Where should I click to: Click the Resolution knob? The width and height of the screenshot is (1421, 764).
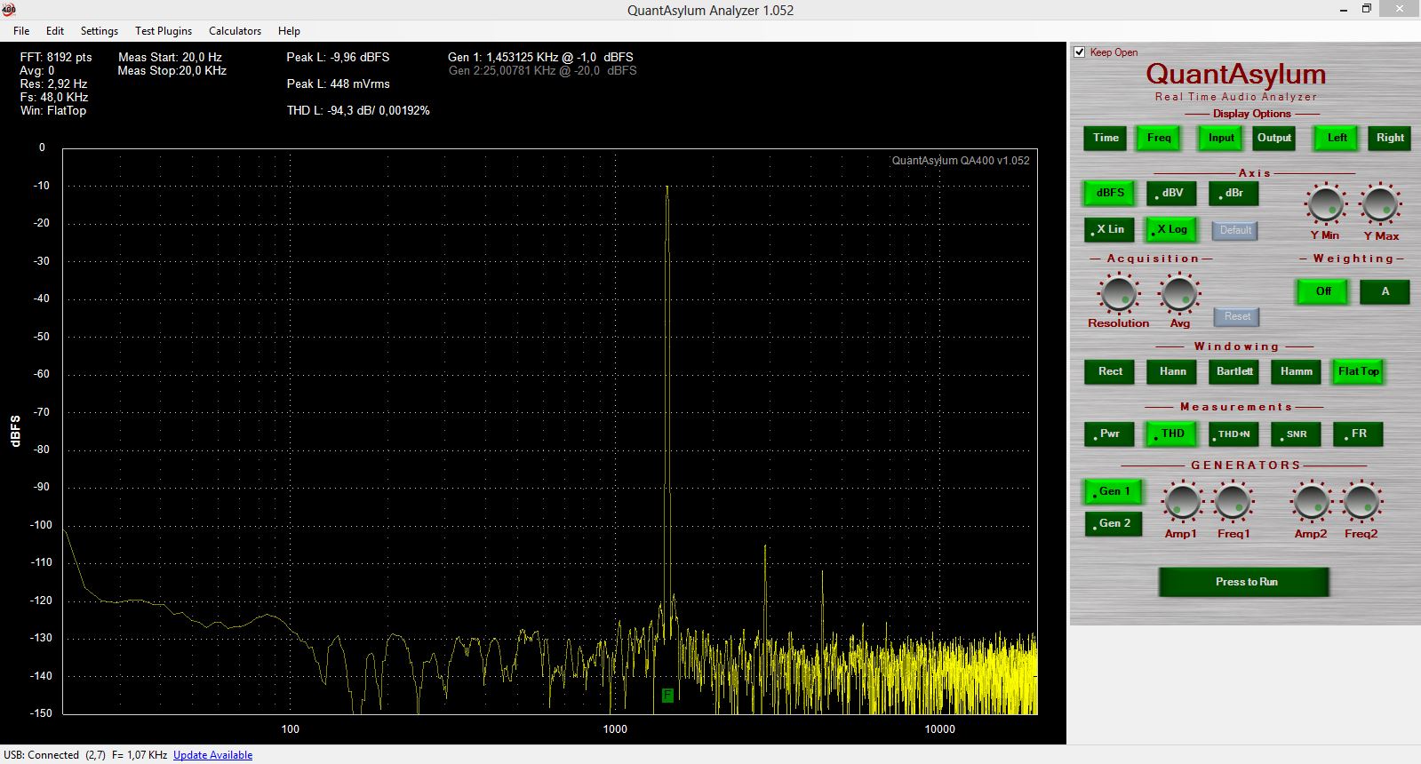(1118, 294)
